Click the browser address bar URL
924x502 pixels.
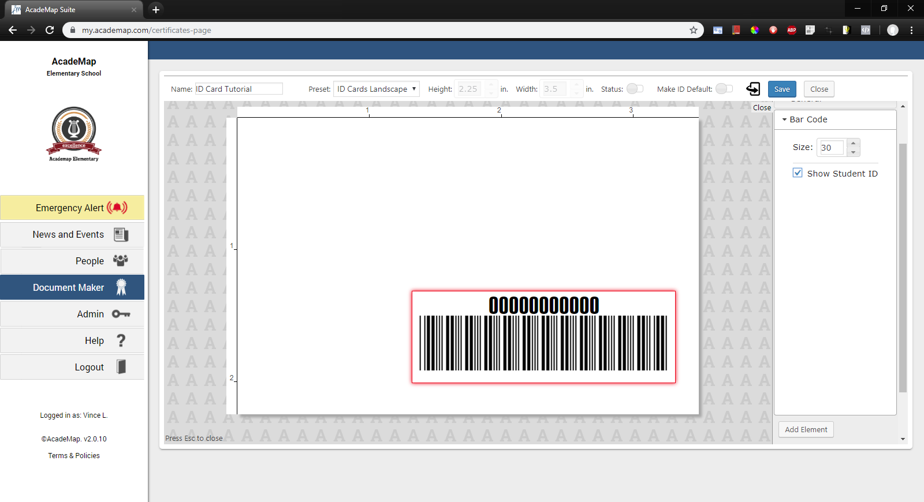[146, 30]
